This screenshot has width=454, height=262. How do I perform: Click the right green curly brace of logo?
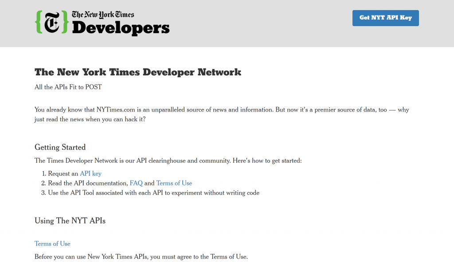pos(65,22)
